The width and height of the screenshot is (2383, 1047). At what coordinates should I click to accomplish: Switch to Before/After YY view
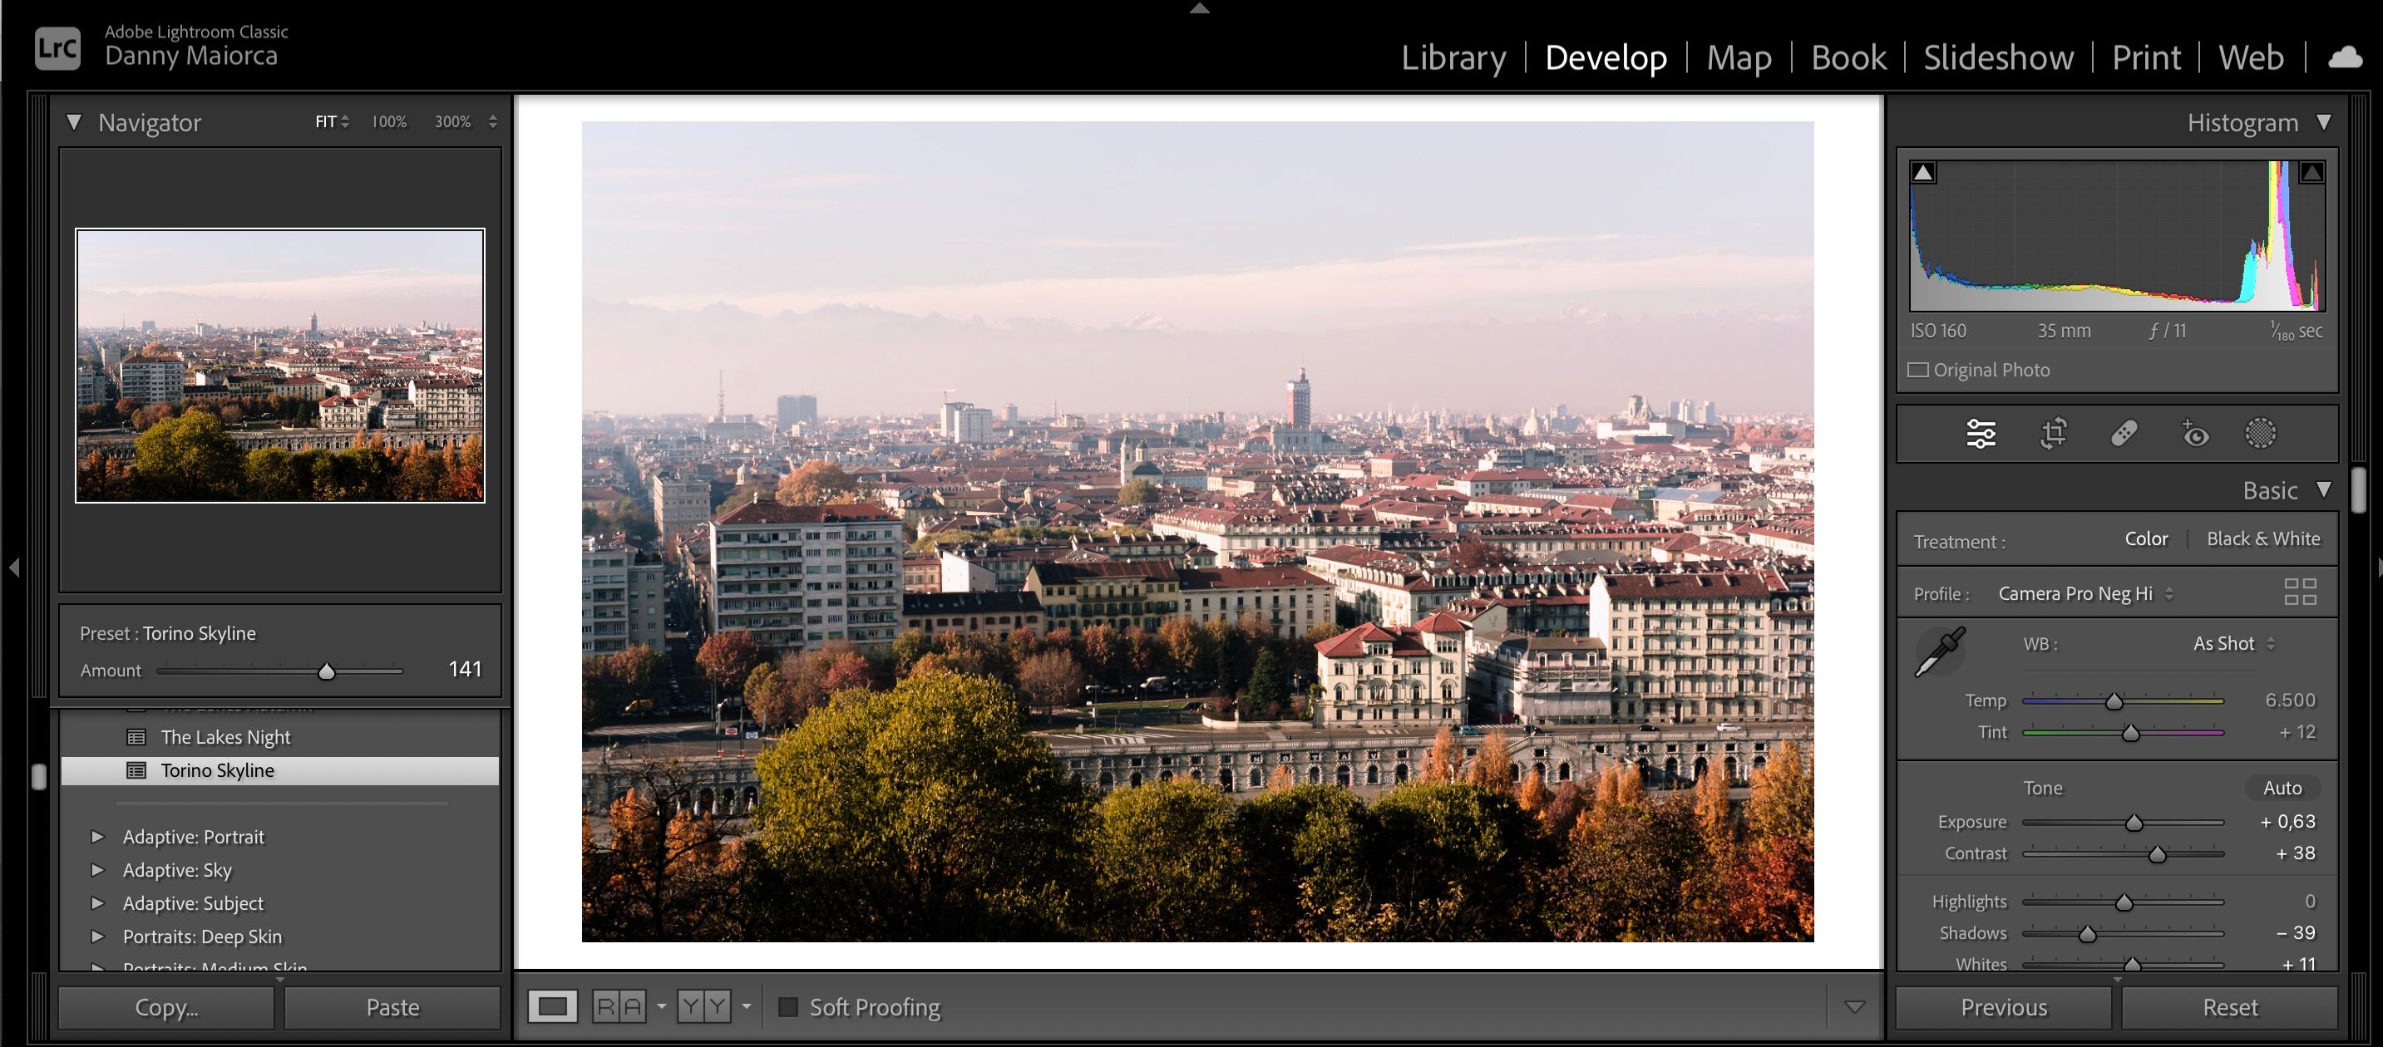tap(706, 1006)
